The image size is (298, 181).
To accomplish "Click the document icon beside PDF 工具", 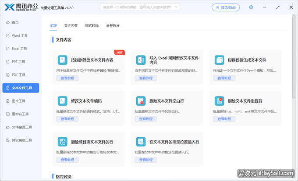I will click(x=8, y=75).
